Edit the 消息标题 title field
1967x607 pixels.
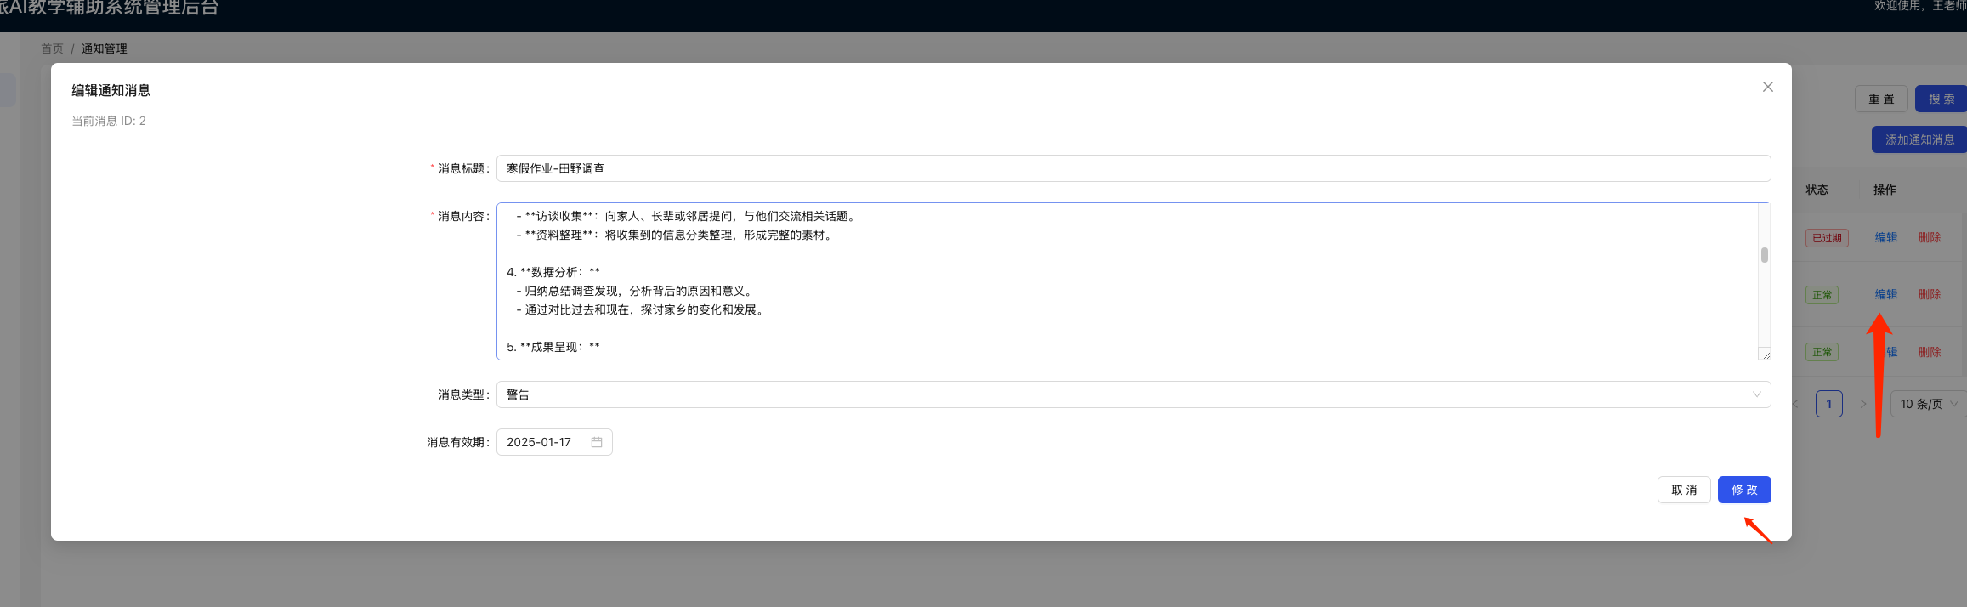(1133, 168)
